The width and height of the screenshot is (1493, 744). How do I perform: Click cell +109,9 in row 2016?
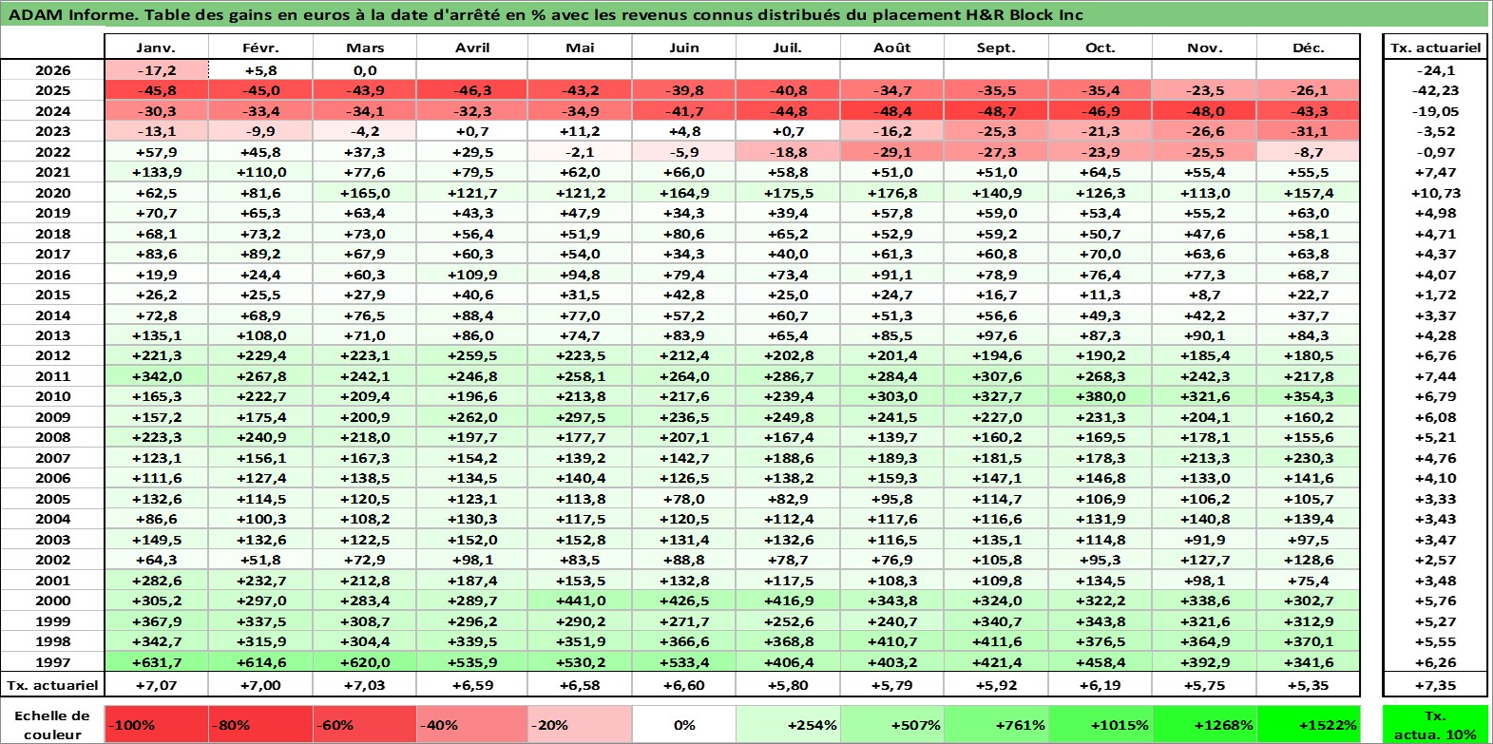tap(472, 275)
